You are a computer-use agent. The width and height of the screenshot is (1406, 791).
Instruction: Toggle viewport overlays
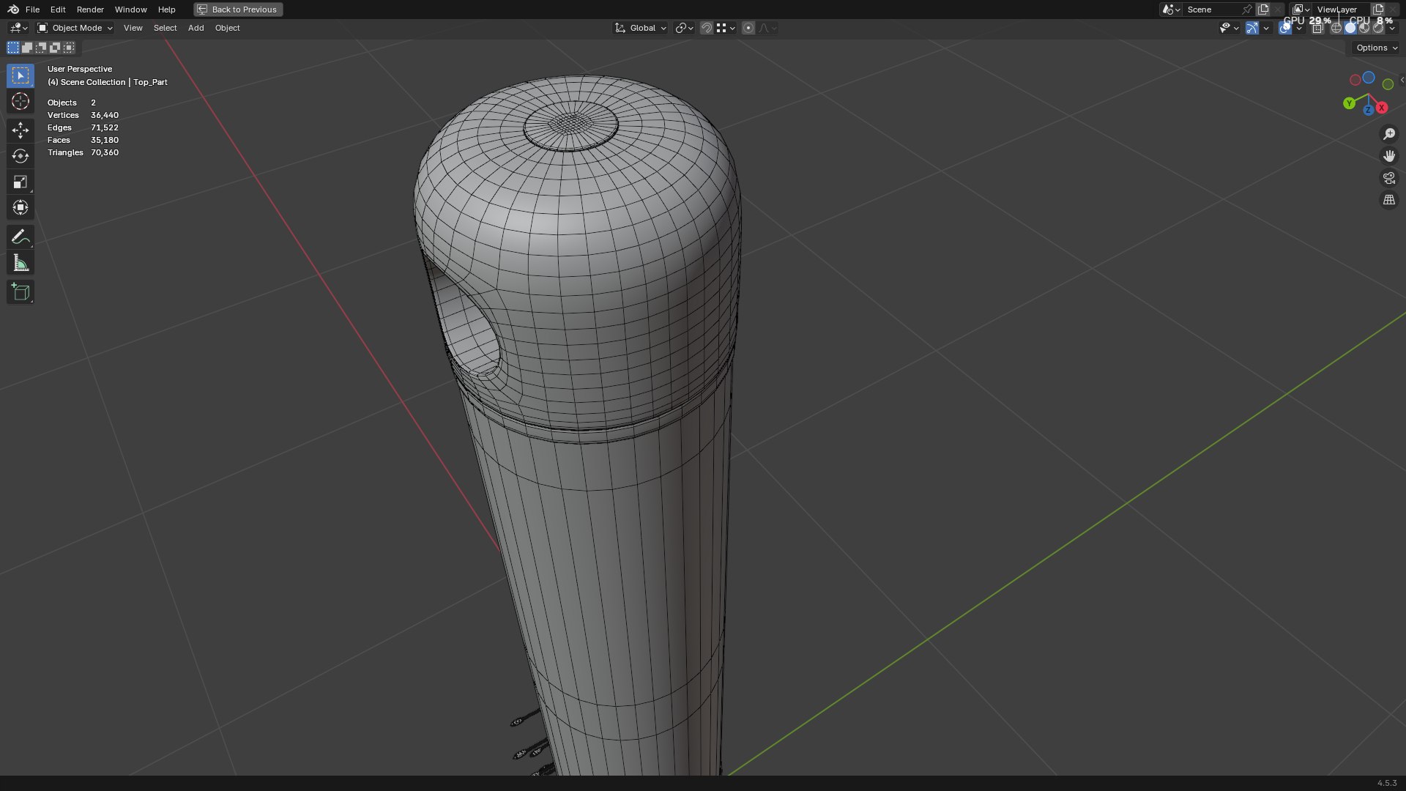coord(1285,28)
